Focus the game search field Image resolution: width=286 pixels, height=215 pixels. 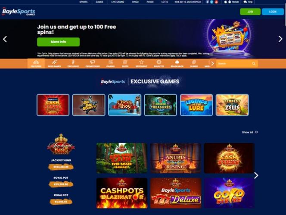click(x=234, y=63)
